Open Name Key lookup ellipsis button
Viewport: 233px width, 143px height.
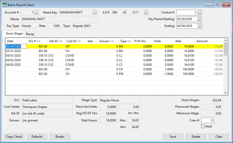tap(95, 12)
